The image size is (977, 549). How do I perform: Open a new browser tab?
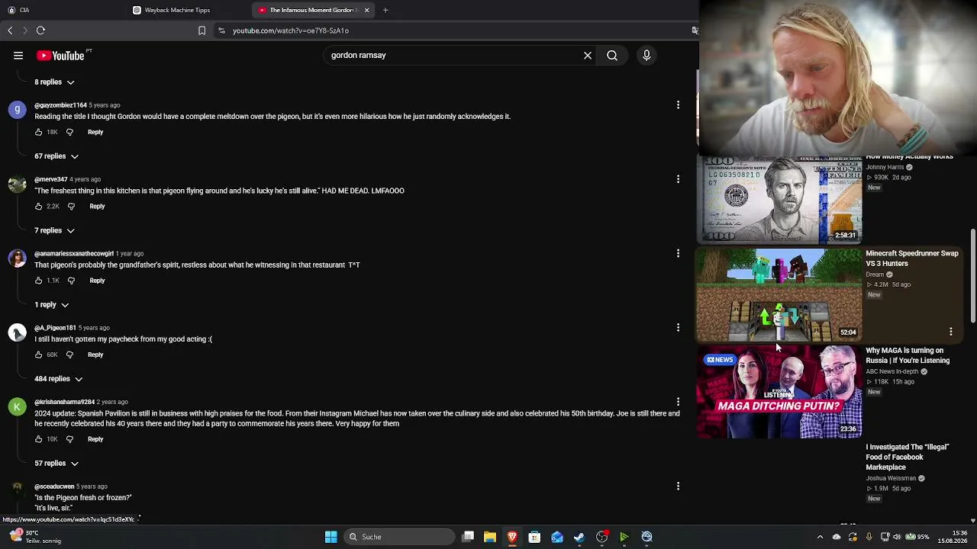[385, 10]
